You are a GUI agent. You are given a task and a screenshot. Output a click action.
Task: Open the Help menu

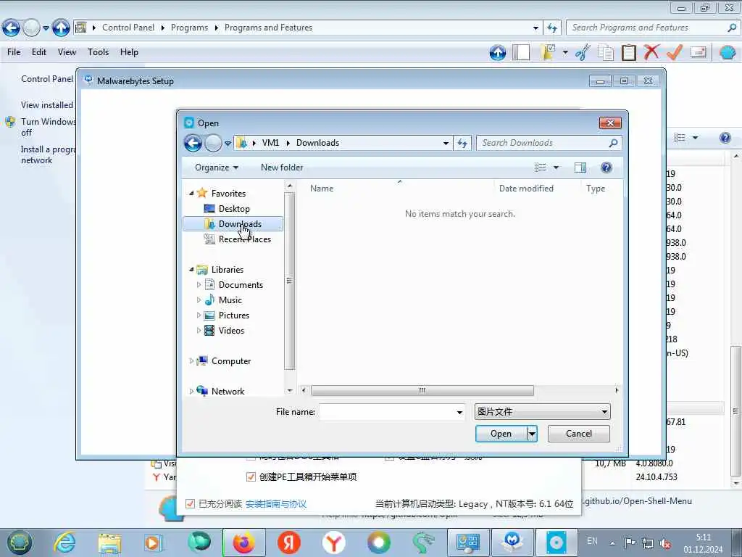[x=129, y=52]
